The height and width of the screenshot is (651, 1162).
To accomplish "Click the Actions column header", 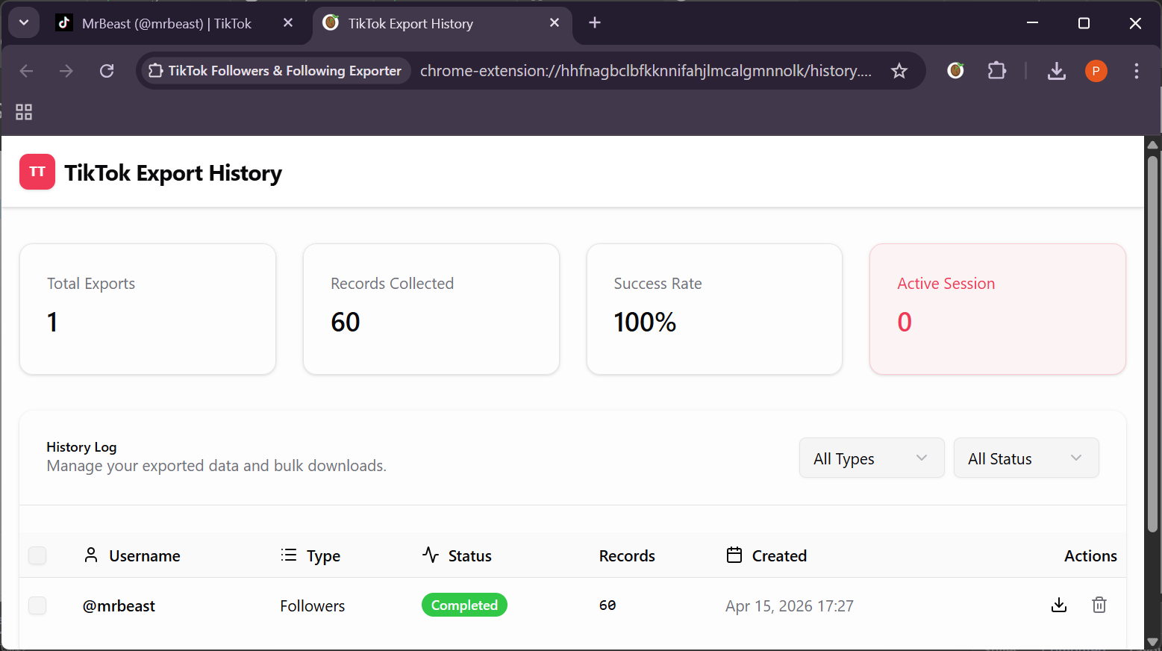I will [x=1090, y=555].
